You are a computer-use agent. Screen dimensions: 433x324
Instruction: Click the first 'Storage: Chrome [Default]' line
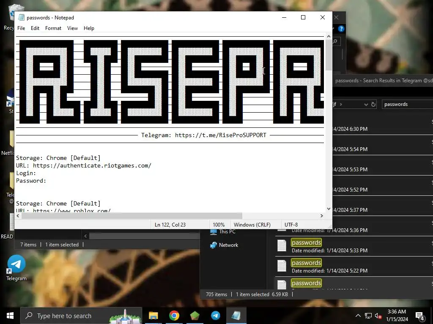point(58,158)
